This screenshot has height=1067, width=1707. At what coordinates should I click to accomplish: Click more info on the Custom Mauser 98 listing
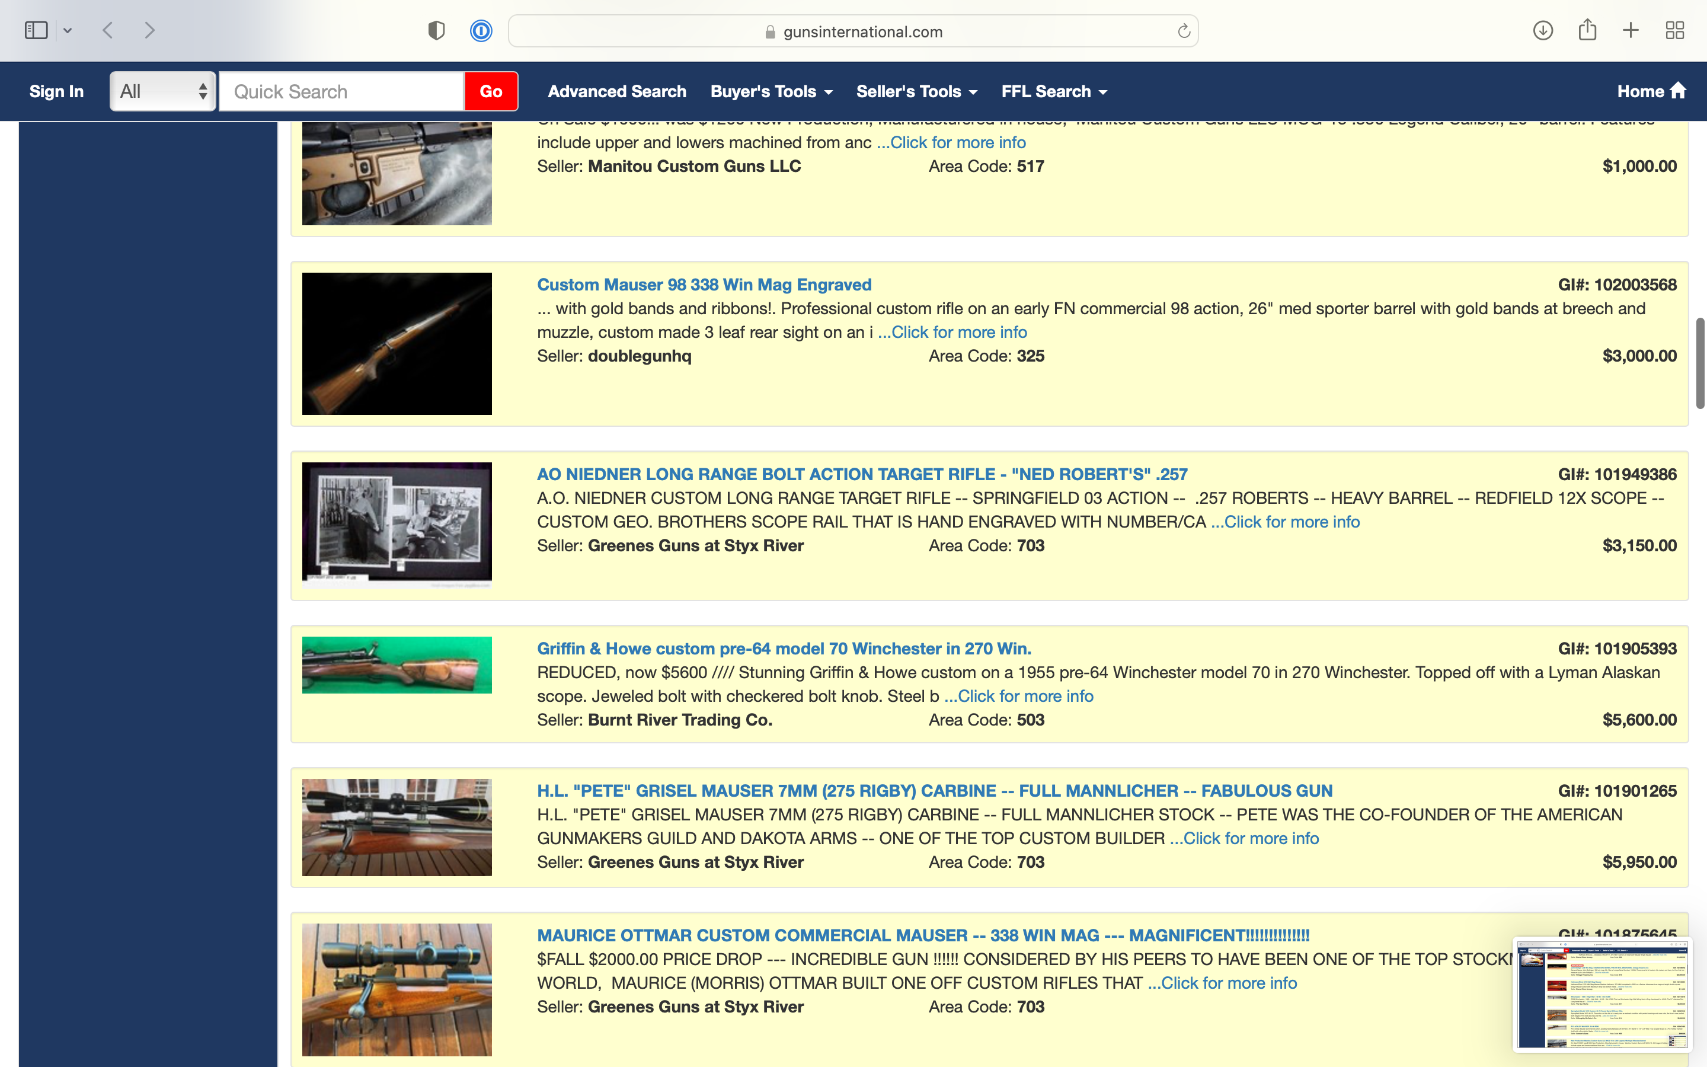coord(952,333)
